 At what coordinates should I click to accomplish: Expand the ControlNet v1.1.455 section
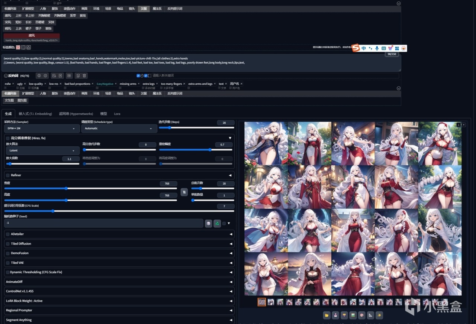[x=119, y=291]
